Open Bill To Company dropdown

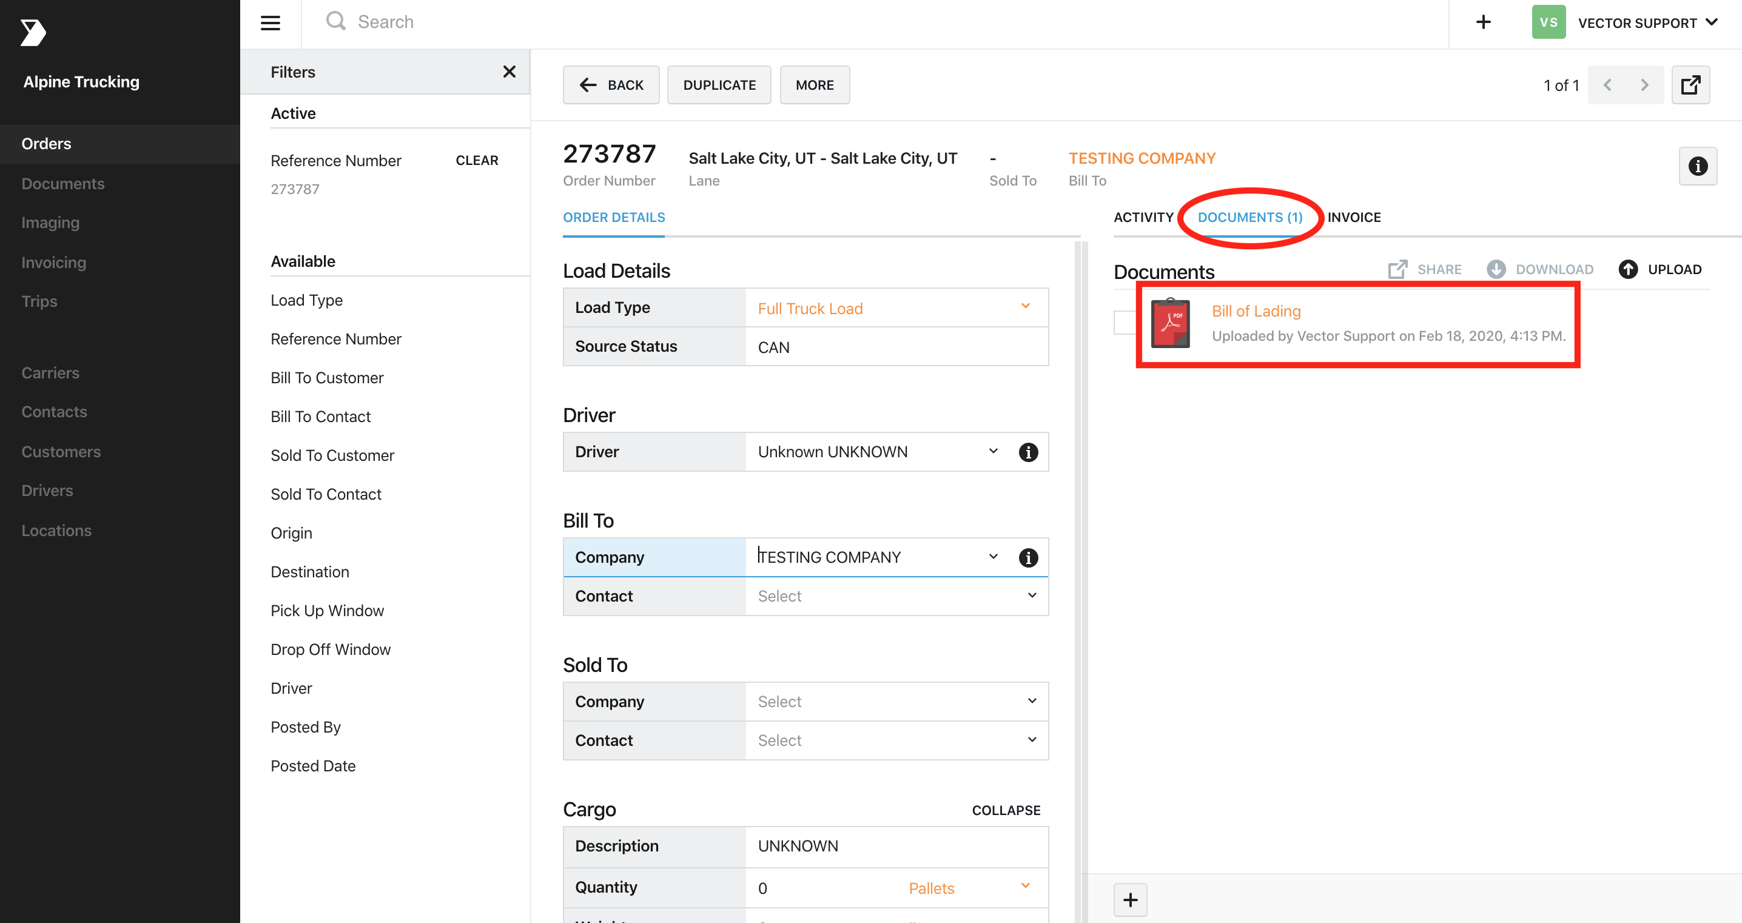(x=993, y=557)
